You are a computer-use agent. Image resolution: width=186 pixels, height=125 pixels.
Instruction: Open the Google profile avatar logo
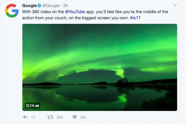pos(12,11)
